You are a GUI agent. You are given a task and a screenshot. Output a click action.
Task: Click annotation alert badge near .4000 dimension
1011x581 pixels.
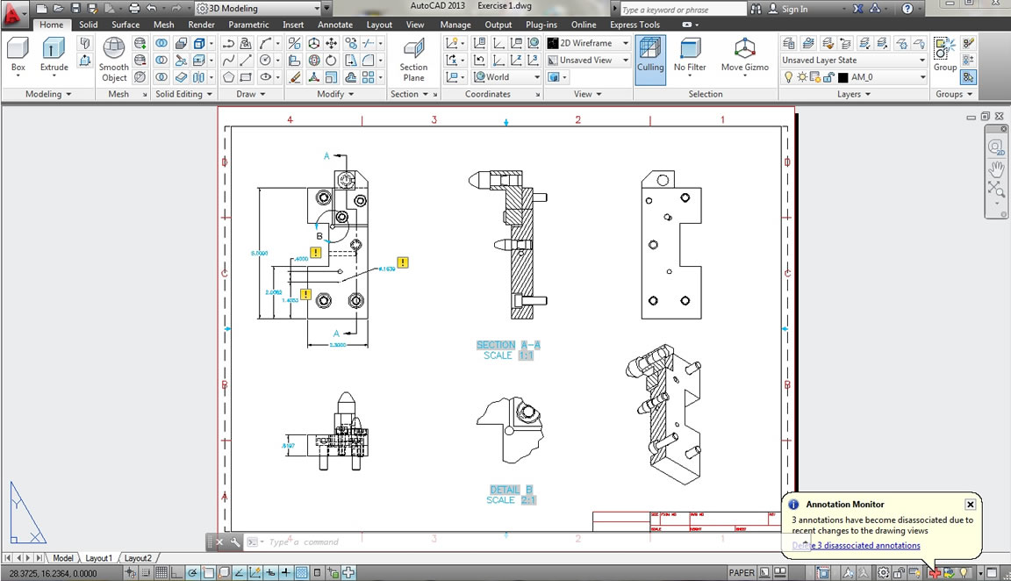pyautogui.click(x=315, y=252)
